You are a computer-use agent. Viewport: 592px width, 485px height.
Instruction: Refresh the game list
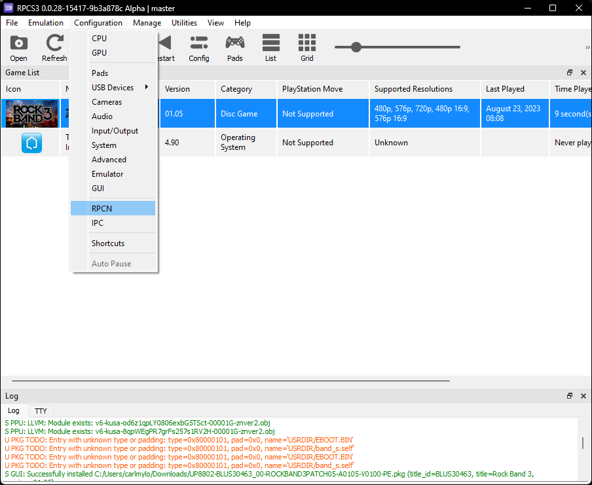click(54, 48)
